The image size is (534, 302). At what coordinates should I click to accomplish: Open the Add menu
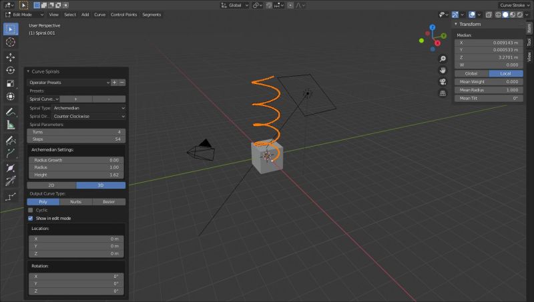85,15
